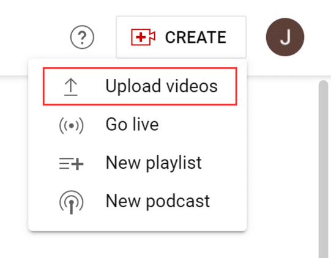Click the red camera plus icon
331x258 pixels.
click(143, 37)
